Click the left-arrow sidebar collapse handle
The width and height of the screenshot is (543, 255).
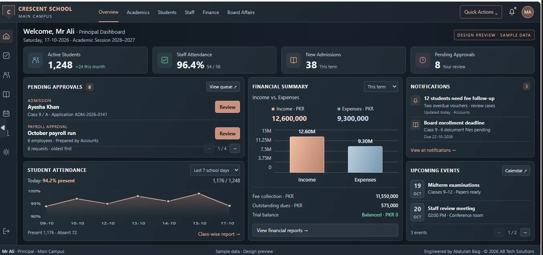tap(3, 128)
